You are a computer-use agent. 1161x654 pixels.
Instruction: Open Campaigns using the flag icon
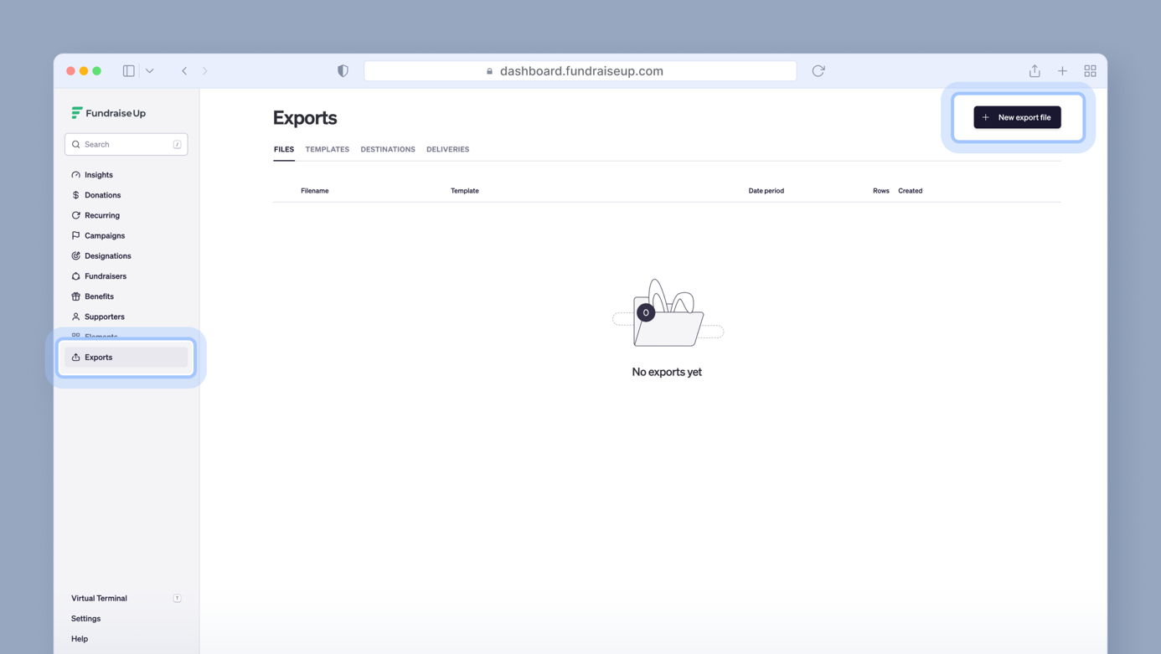coord(76,235)
